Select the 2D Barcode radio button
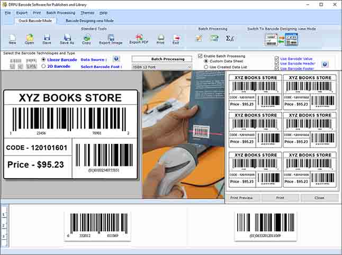Screen dimensions: 342x255 43,66
